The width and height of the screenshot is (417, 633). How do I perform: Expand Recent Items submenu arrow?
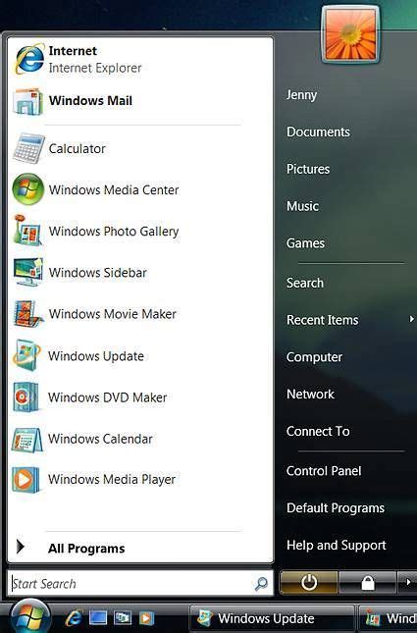coord(411,319)
